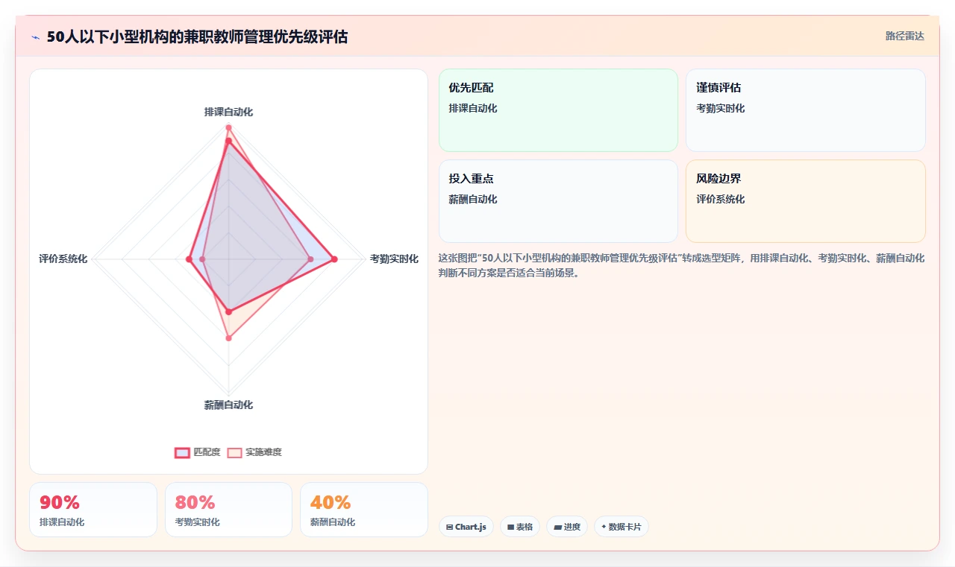Click the 实施难度 legend color box

[234, 452]
